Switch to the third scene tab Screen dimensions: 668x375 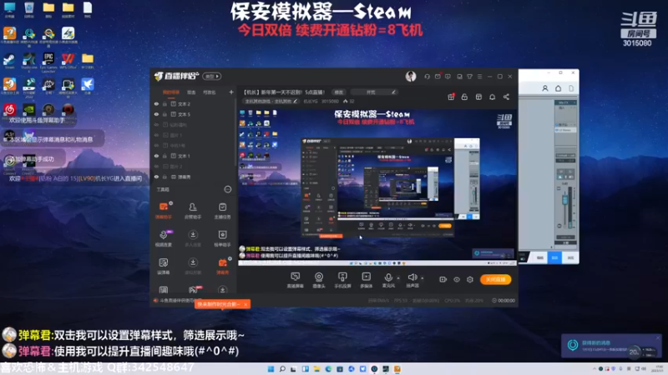[210, 92]
